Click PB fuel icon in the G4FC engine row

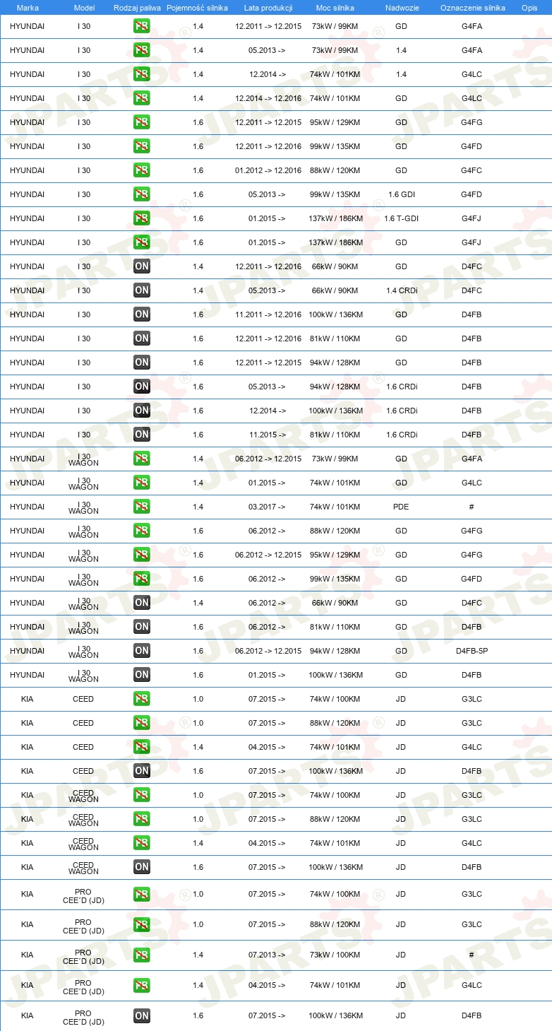142,170
